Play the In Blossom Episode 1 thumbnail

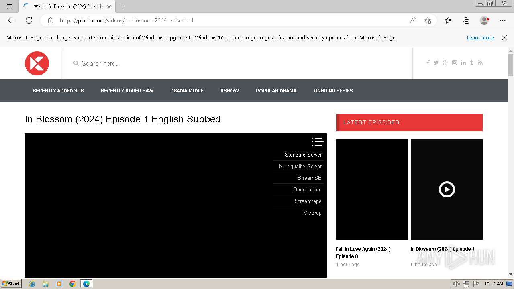447,189
